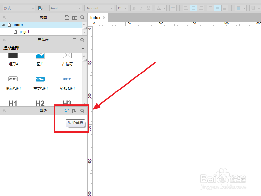Open the font size 13 dropdown
This screenshot has width=261, height=196.
(x=122, y=8)
